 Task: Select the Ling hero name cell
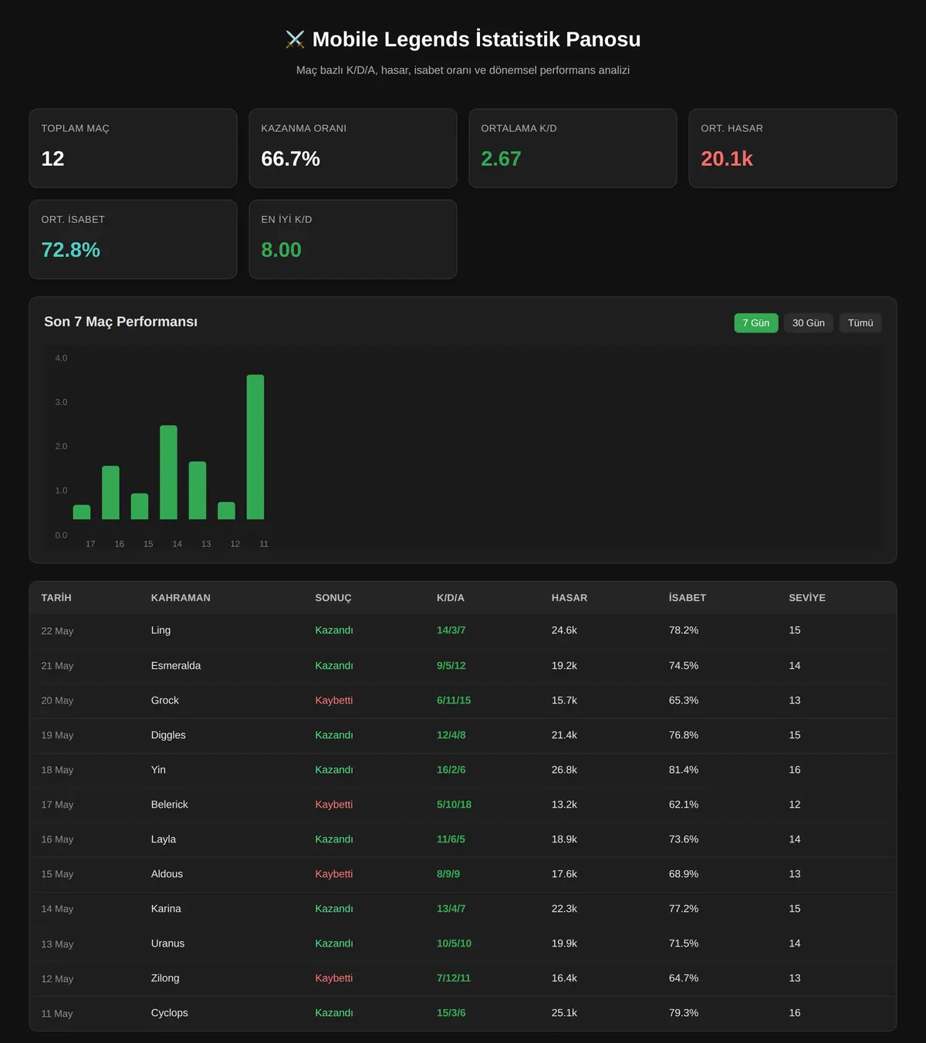[161, 630]
